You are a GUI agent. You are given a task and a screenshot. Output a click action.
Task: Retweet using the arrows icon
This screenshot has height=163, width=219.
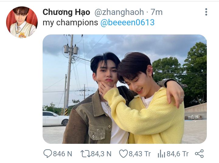click(x=85, y=154)
